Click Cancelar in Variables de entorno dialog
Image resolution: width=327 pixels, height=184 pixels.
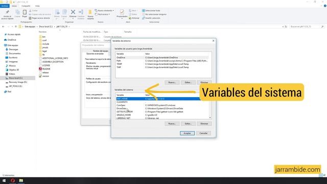(203, 133)
